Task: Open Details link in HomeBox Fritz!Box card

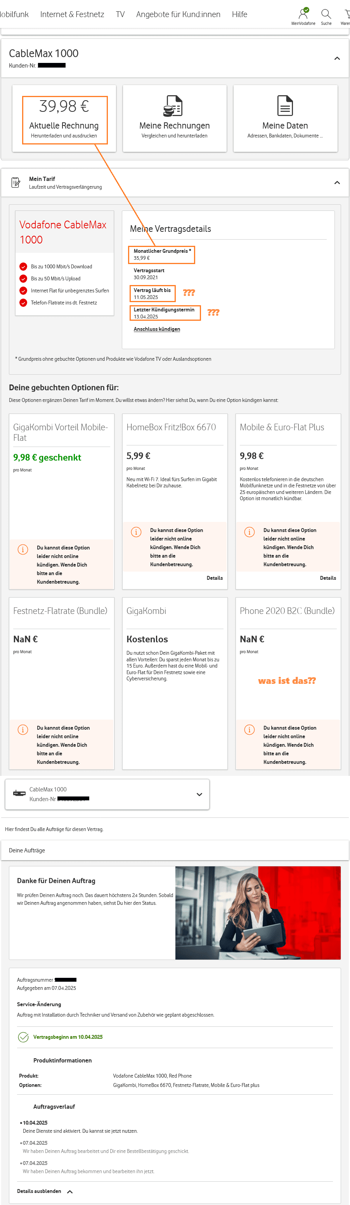Action: pos(215,578)
